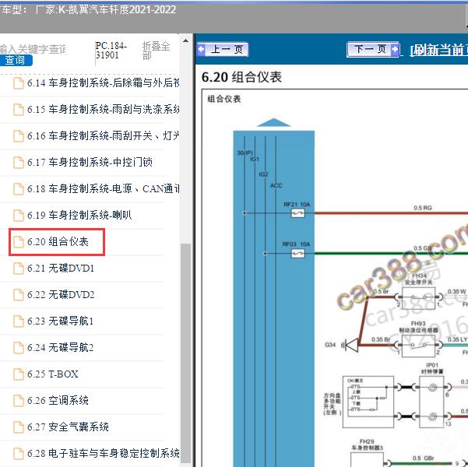This screenshot has height=467, width=468.
Task: Click the document icon beside 6.17
Action: click(19, 163)
